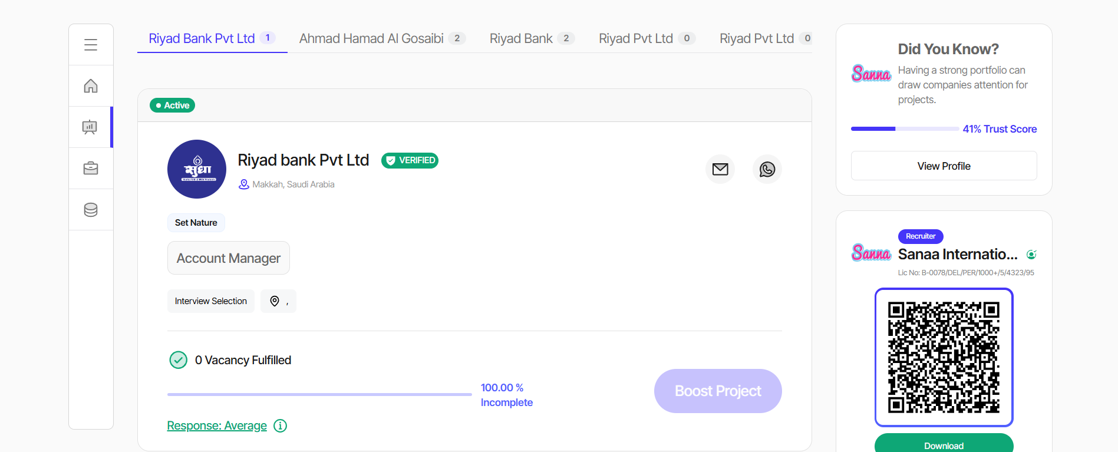Click the View Profile button
The height and width of the screenshot is (452, 1118).
tap(944, 166)
